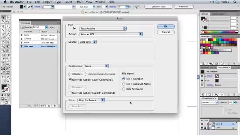The image size is (240, 135).
Task: Open blending mode Normal dropdown
Action: point(210,102)
